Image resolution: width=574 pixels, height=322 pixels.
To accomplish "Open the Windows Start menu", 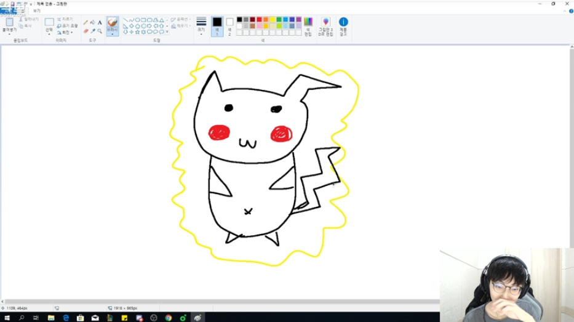I will (x=7, y=318).
